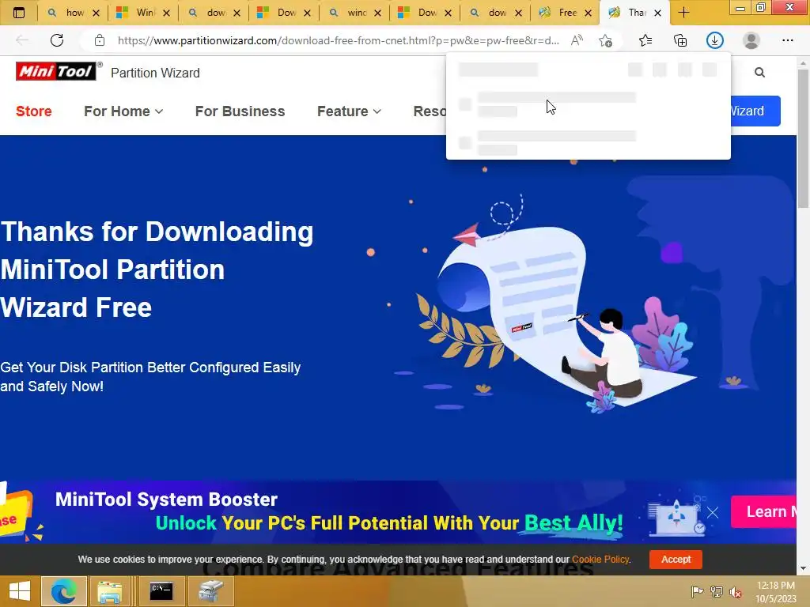Open the Cookie Policy link
Image resolution: width=810 pixels, height=607 pixels.
tap(600, 559)
